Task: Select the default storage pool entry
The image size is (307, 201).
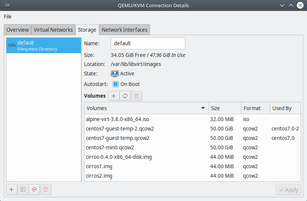Action: point(44,46)
